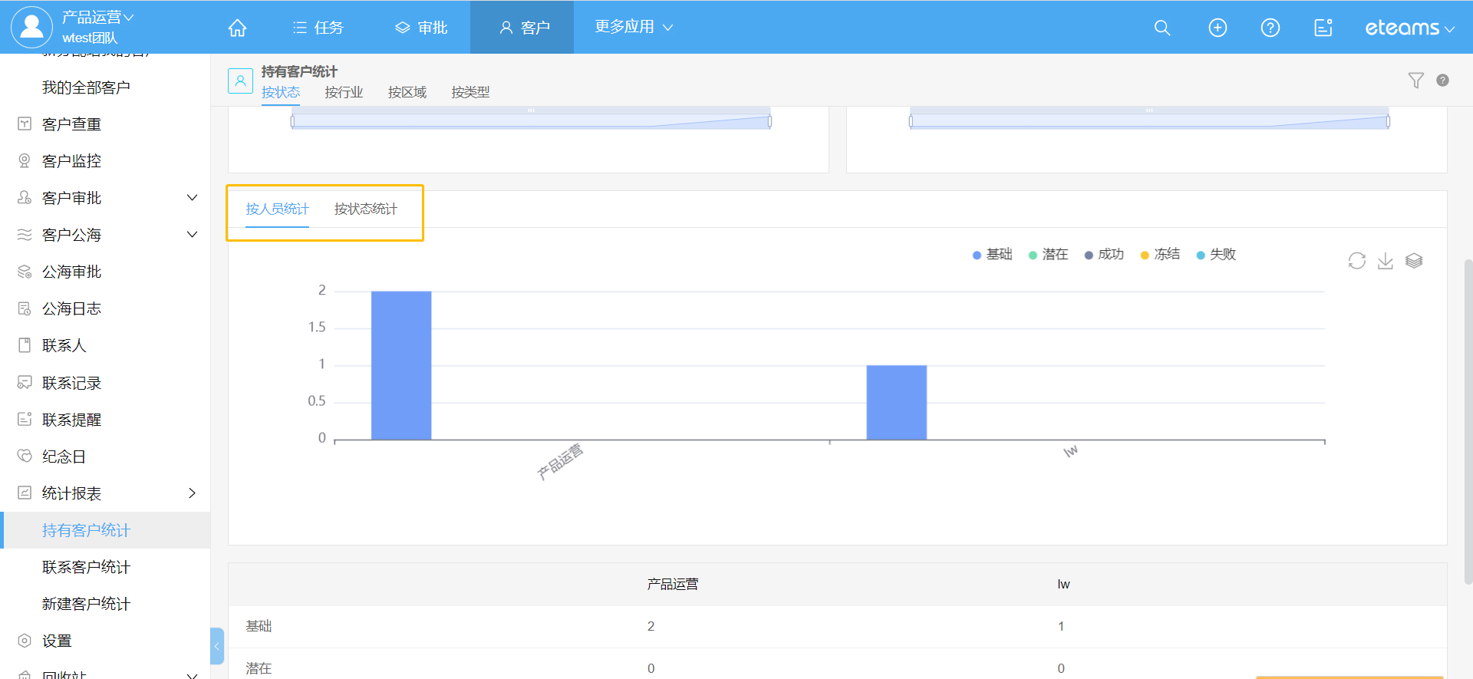
Task: Open 我的全部客户 in the sidebar
Action: [86, 87]
